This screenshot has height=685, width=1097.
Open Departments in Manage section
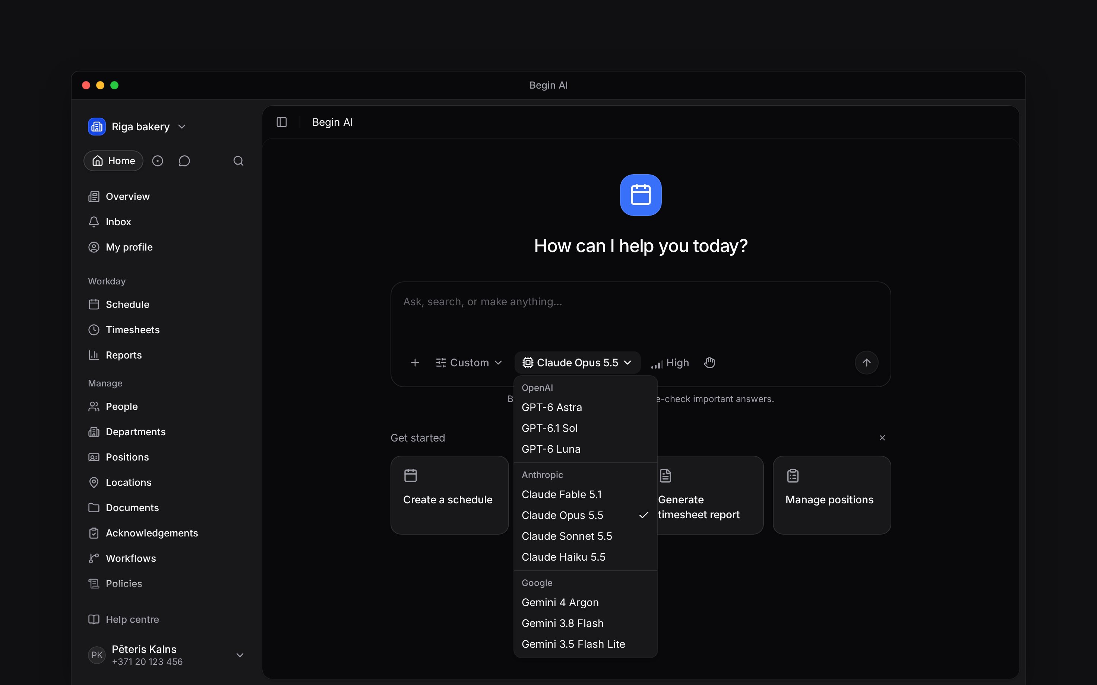167,432
